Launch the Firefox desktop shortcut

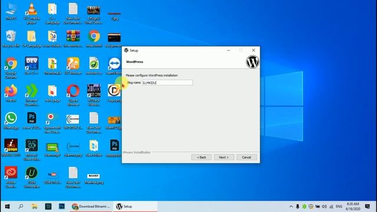[11, 93]
